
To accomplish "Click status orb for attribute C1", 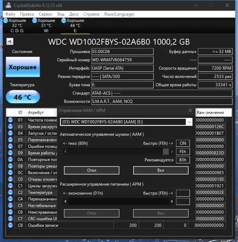I will coord(10,186).
